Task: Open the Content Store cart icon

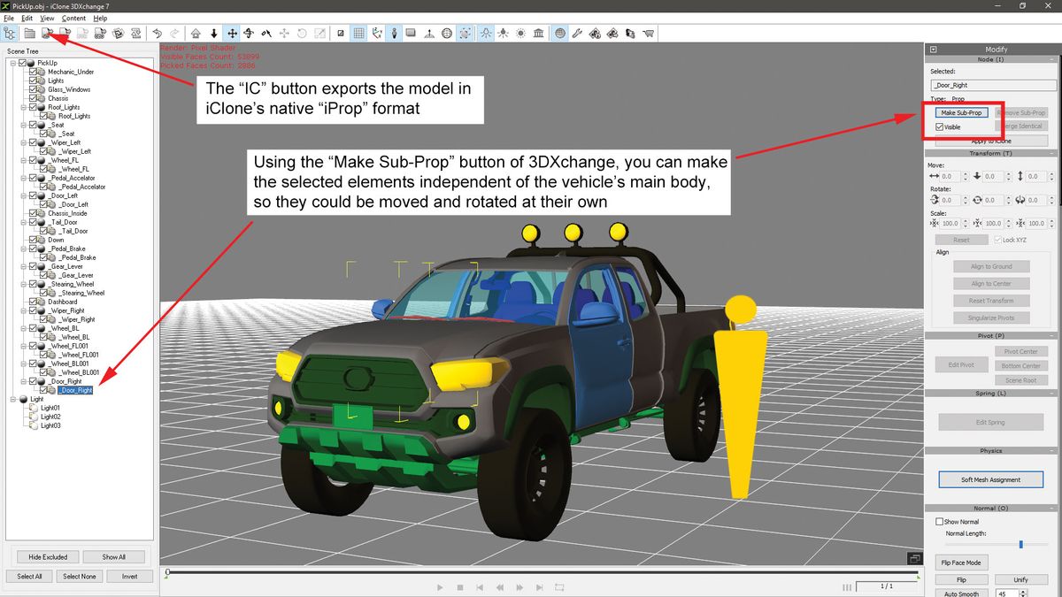Action: point(650,33)
